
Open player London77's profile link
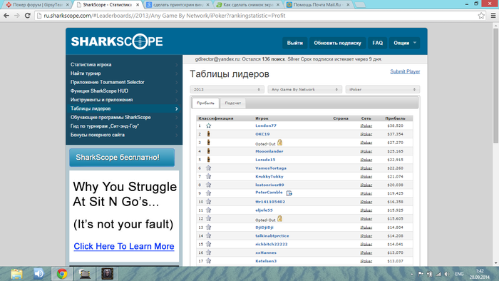pos(266,126)
